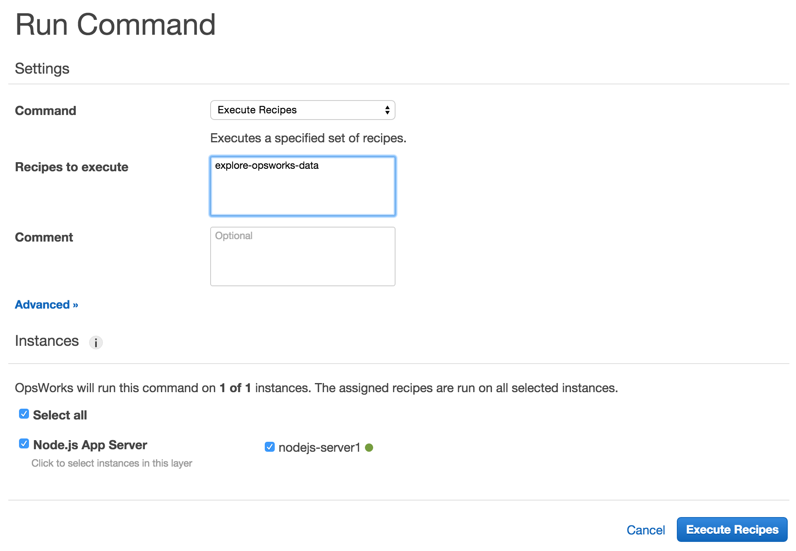The width and height of the screenshot is (796, 551).
Task: Click the Comment field label
Action: (x=44, y=237)
